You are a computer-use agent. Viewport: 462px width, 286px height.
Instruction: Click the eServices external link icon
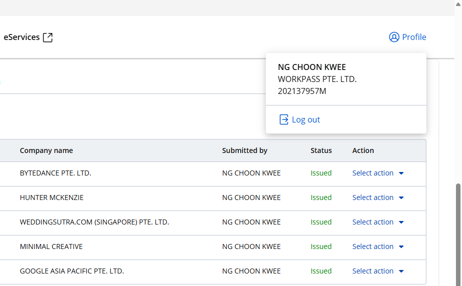(x=48, y=37)
